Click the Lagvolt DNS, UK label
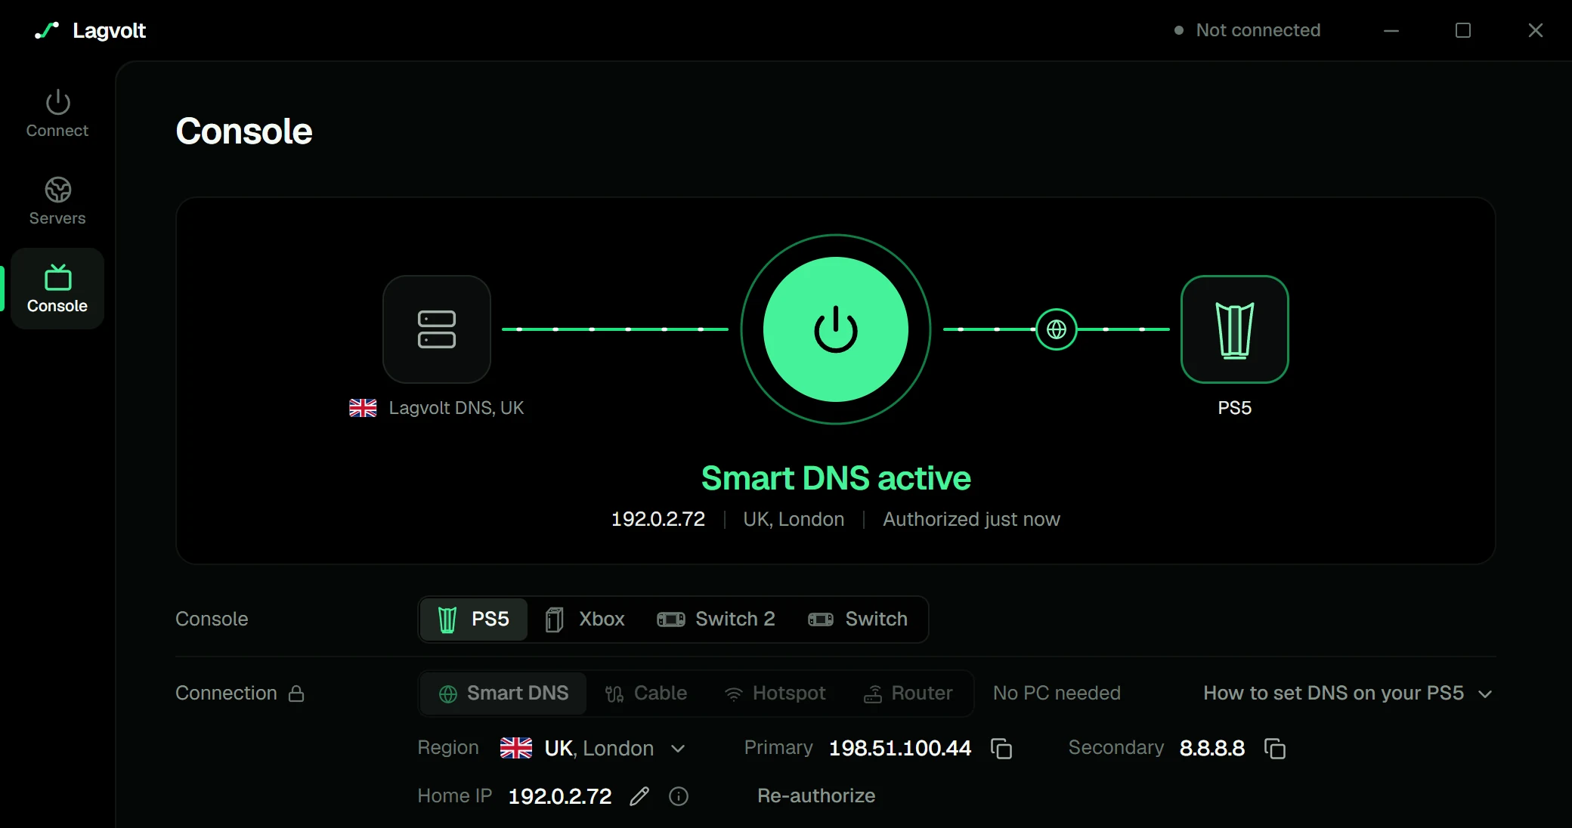The height and width of the screenshot is (828, 1572). pos(456,408)
